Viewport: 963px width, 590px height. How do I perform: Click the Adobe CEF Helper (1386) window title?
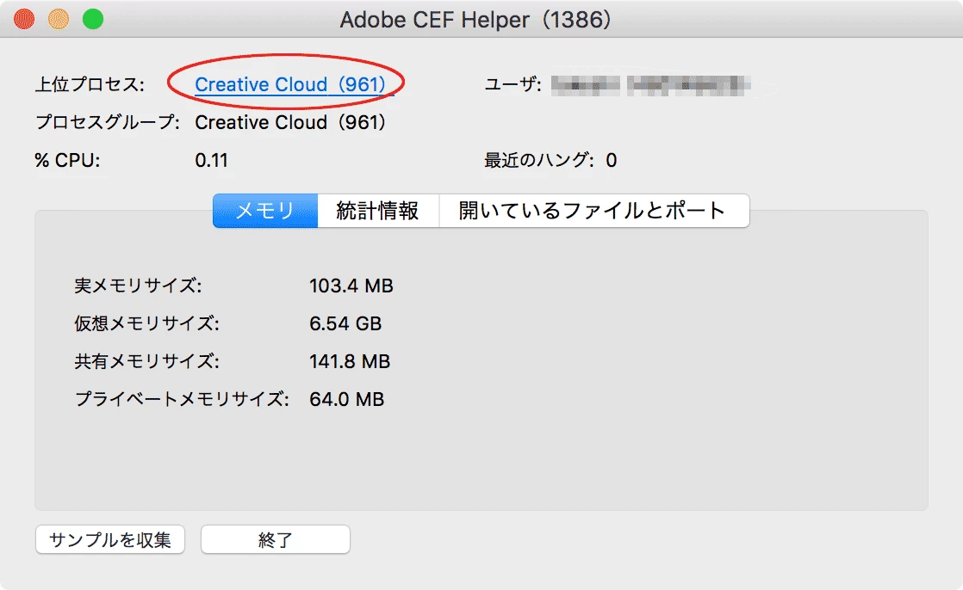(475, 20)
